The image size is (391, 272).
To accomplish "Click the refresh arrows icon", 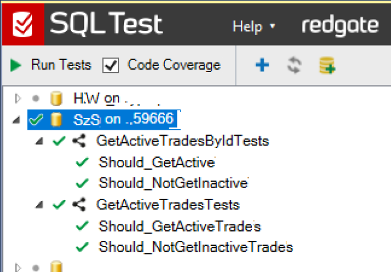I will 294,65.
